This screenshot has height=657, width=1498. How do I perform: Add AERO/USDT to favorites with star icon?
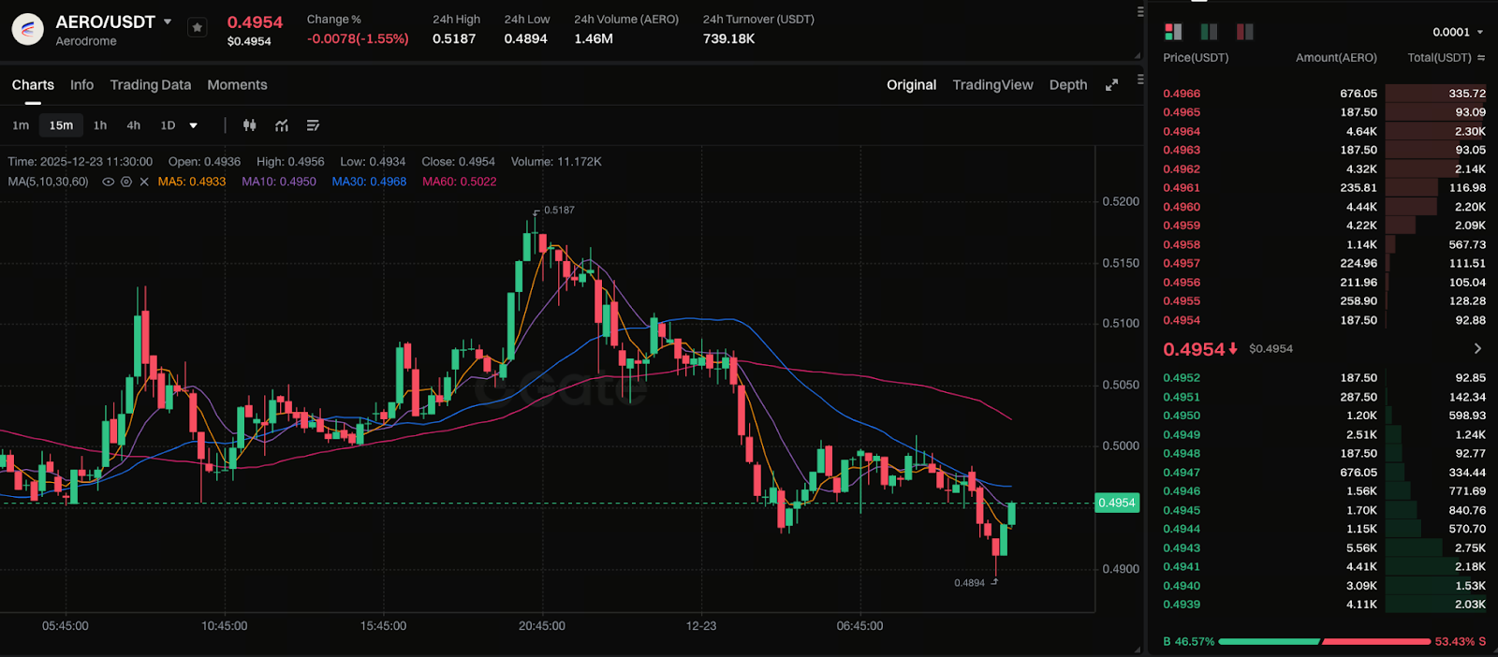(197, 28)
